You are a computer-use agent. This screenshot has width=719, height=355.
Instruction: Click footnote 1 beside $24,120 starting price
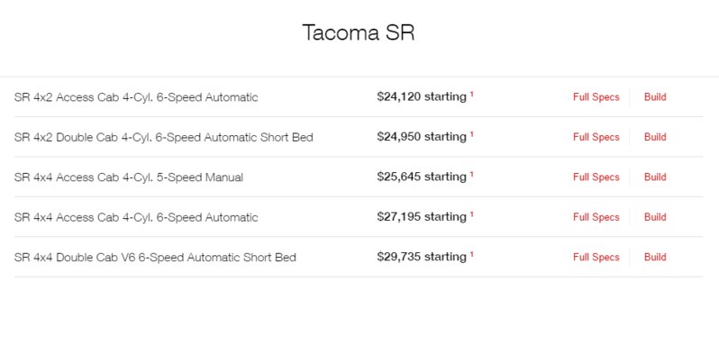click(x=471, y=94)
